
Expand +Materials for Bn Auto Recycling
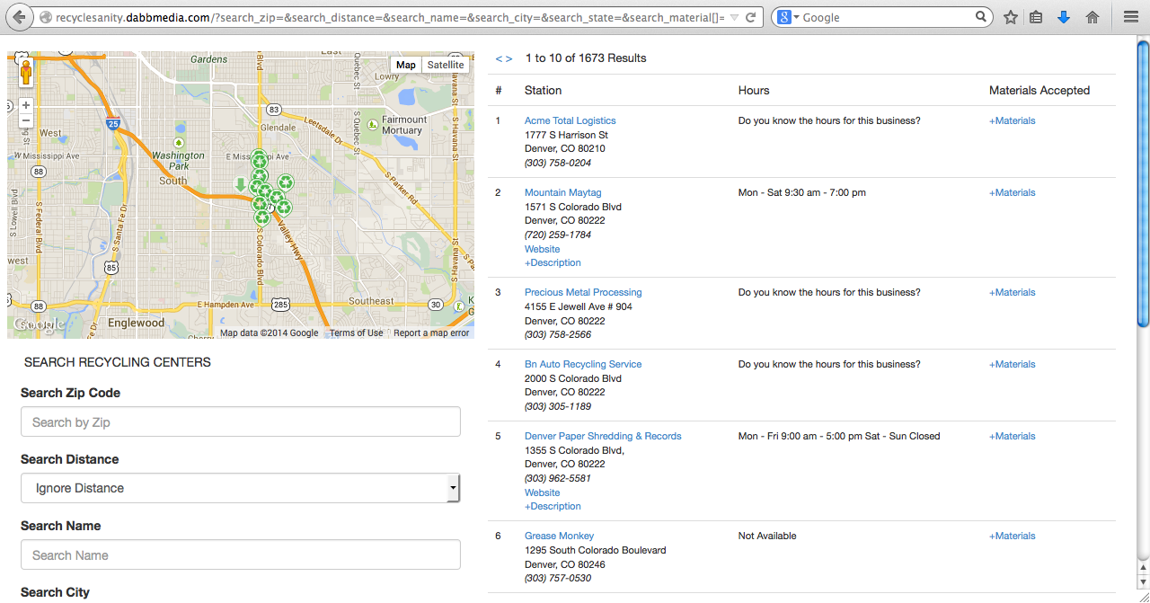[1013, 364]
